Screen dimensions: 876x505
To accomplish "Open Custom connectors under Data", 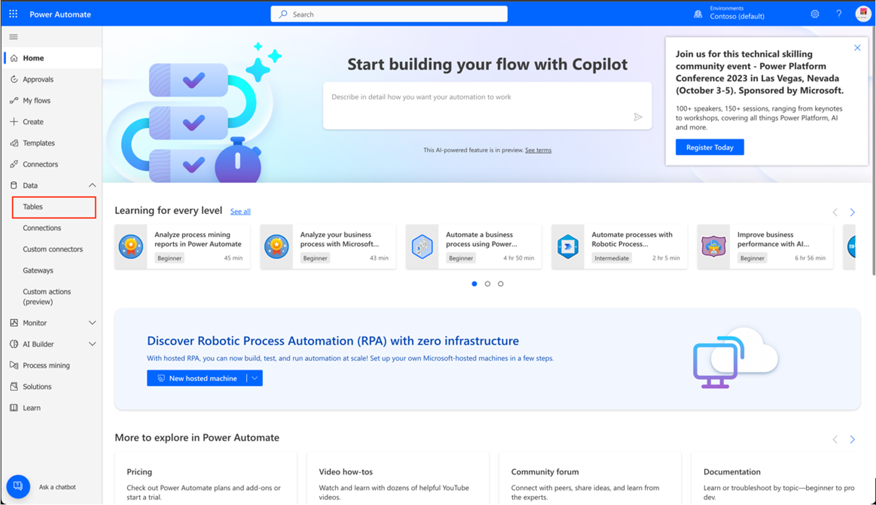I will click(x=51, y=249).
